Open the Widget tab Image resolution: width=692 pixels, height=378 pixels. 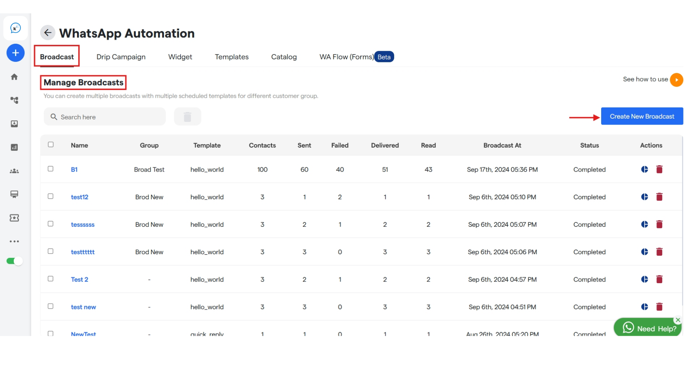coord(180,57)
